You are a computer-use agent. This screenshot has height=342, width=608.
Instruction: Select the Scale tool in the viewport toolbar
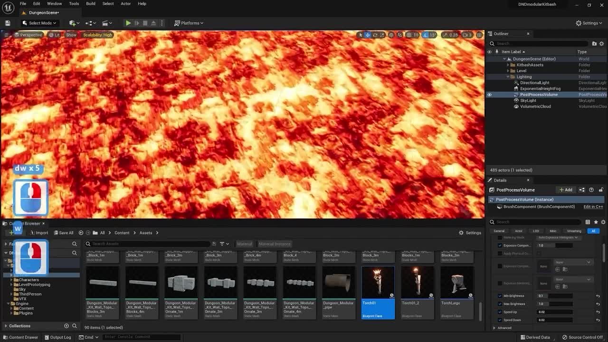[x=382, y=35]
